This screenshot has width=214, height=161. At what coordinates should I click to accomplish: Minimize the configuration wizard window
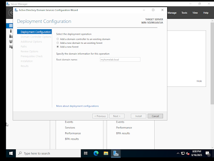pyautogui.click(x=144, y=10)
